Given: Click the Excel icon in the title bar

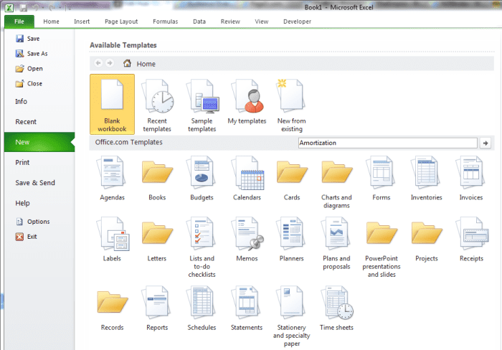Looking at the screenshot, I should (9, 7).
